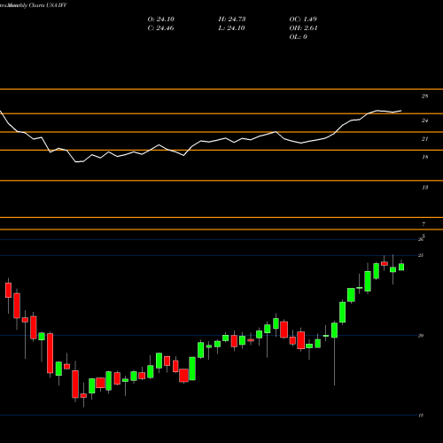Click the high value H: 24.73

coord(232,19)
